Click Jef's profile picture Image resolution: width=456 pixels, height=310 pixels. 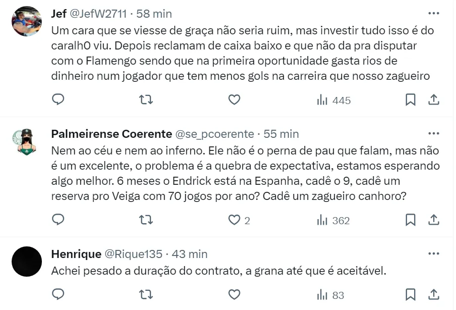click(26, 21)
